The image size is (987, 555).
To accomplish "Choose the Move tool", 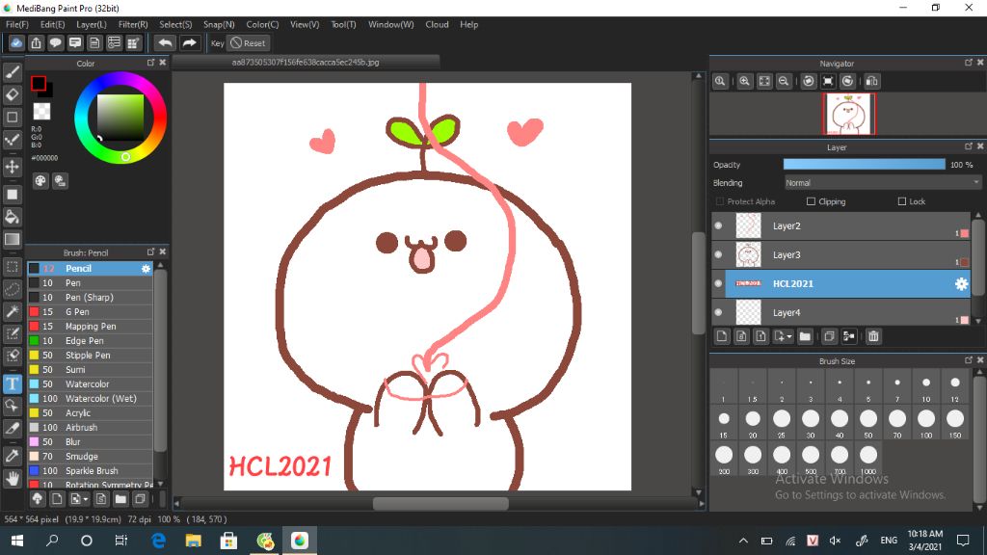I will coord(12,167).
